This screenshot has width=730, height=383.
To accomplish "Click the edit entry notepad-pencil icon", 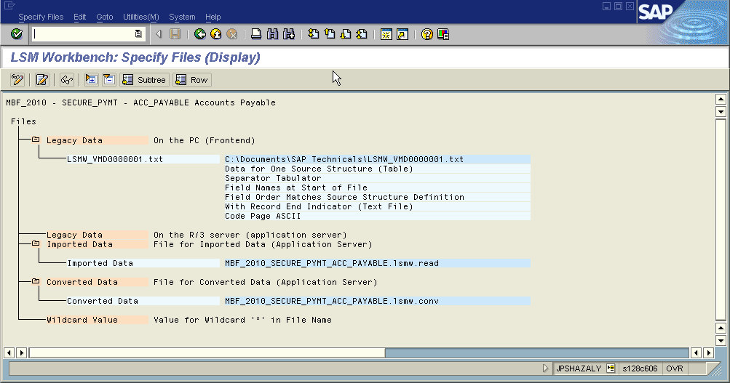I will point(42,80).
